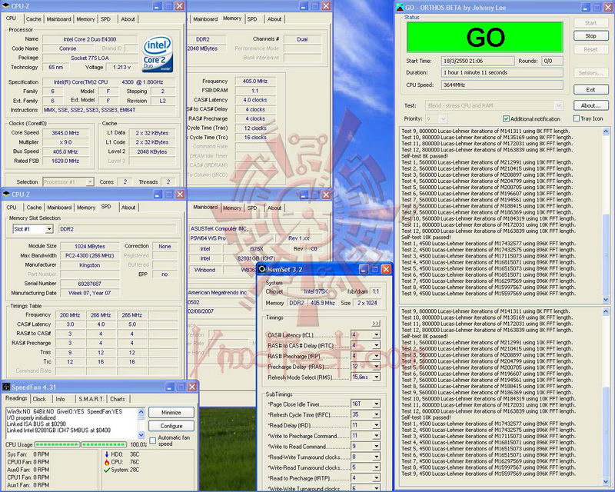Switch to SpeedFan Clock tab
This screenshot has width=615, height=492.
click(39, 399)
